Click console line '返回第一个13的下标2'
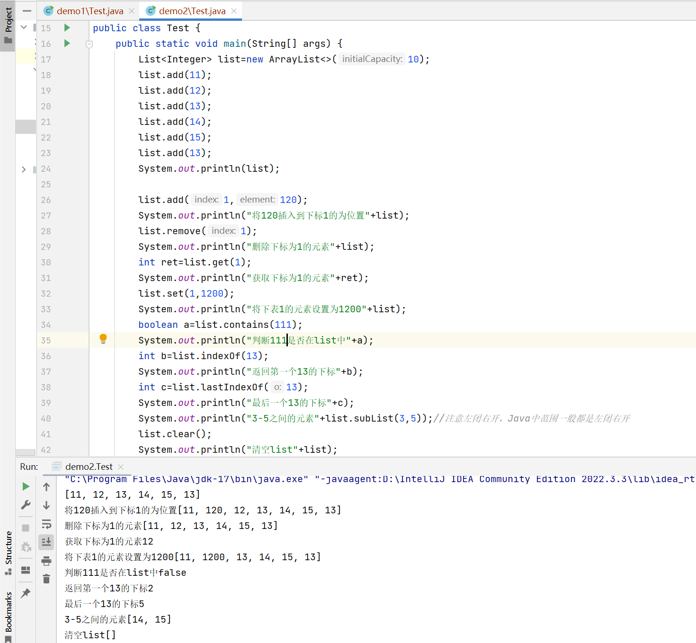The image size is (696, 643). (109, 588)
